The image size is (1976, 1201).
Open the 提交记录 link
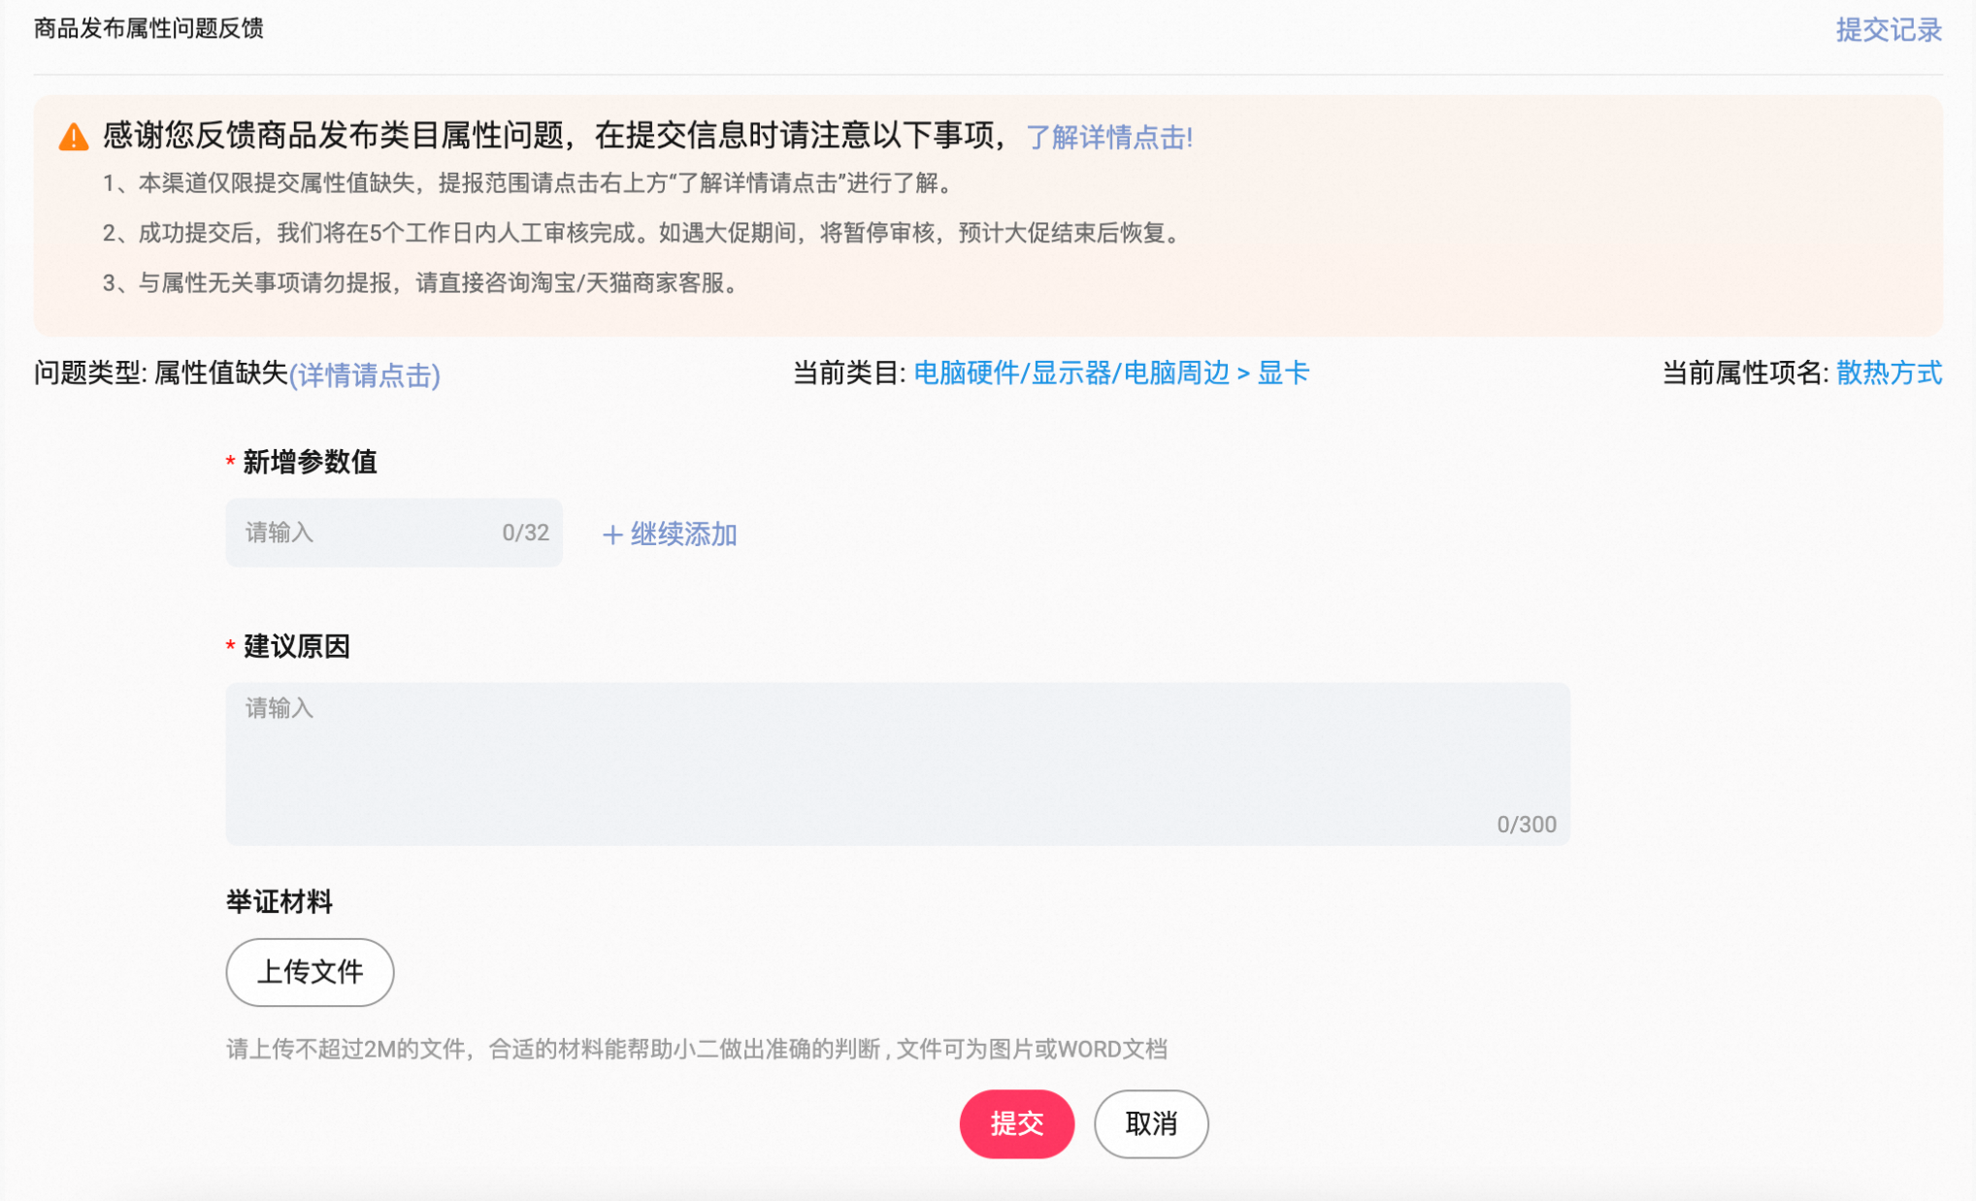point(1888,29)
